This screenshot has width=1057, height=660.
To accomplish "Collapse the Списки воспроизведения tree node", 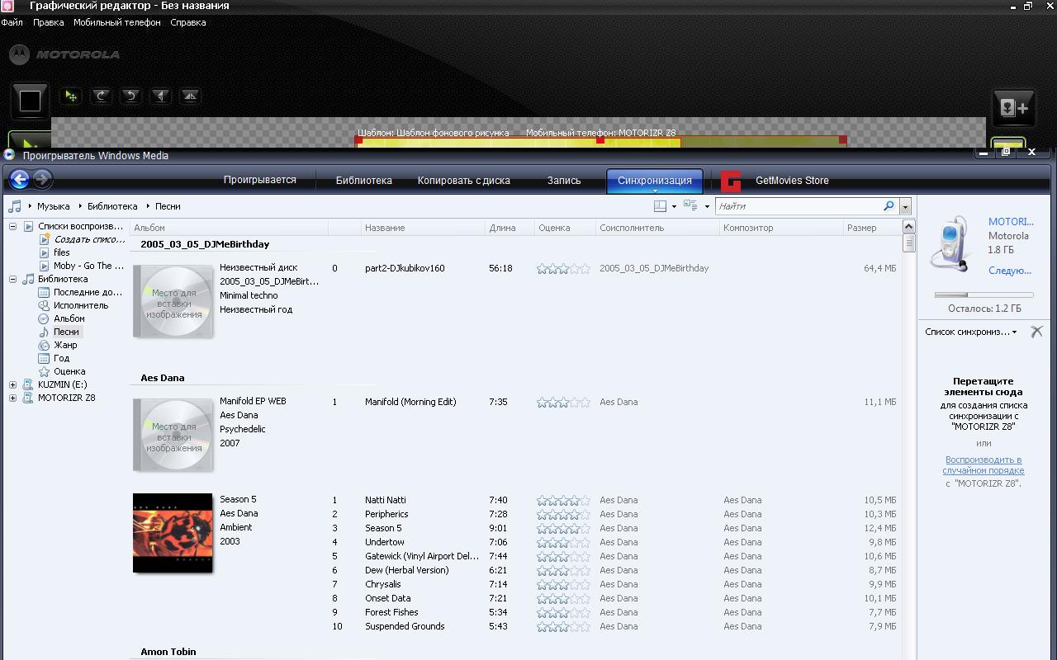I will [13, 226].
